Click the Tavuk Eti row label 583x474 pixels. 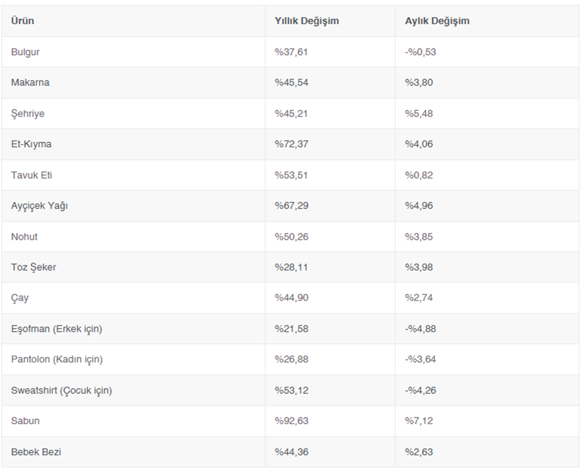(31, 175)
